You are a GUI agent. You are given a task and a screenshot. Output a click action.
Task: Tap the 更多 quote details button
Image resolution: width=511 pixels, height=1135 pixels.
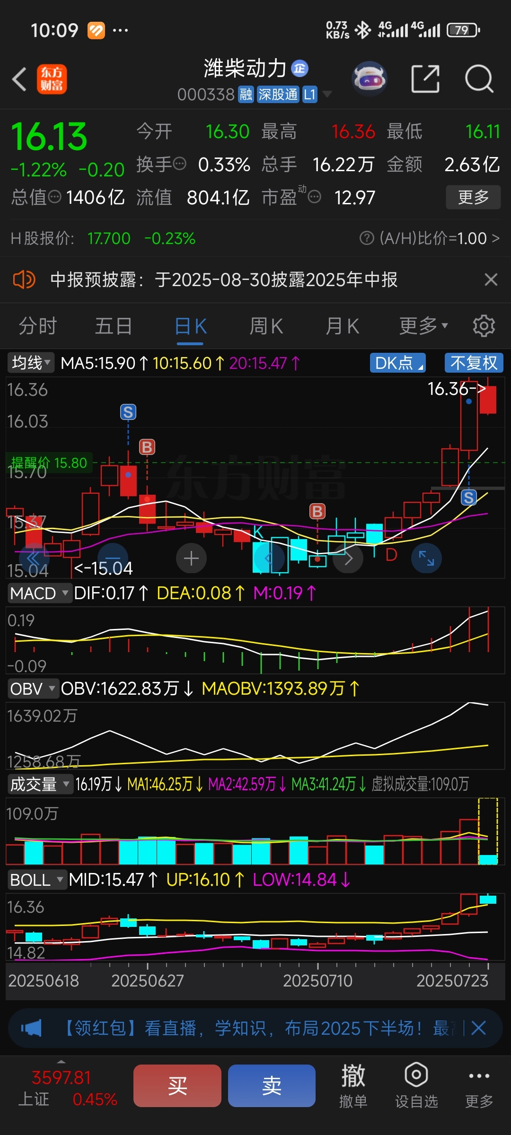pyautogui.click(x=473, y=197)
